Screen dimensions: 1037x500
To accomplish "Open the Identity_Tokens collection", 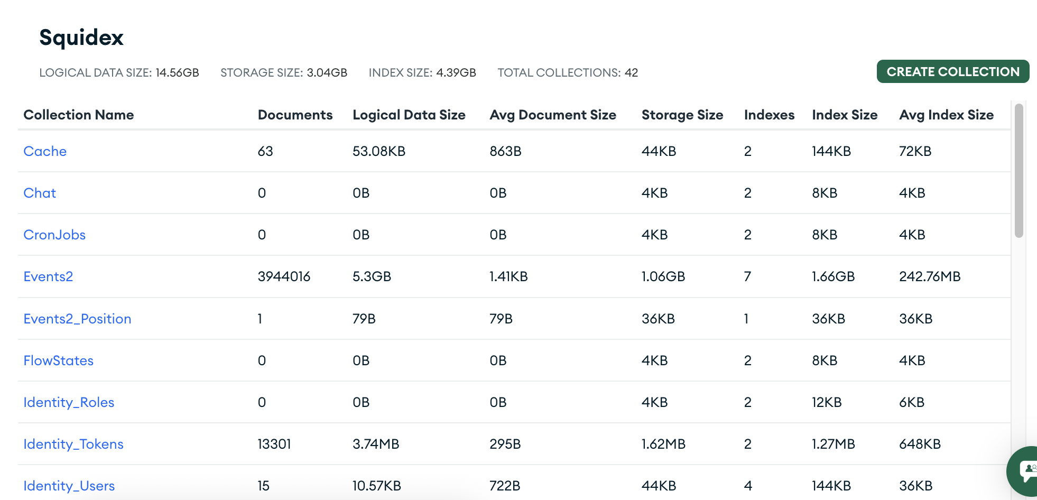I will 73,444.
